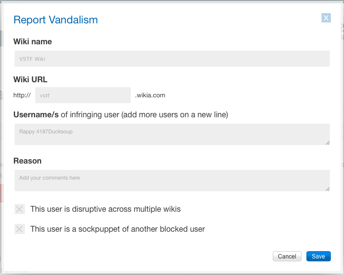Click the Reason text area resize handle
This screenshot has height=275, width=344.
(x=327, y=189)
